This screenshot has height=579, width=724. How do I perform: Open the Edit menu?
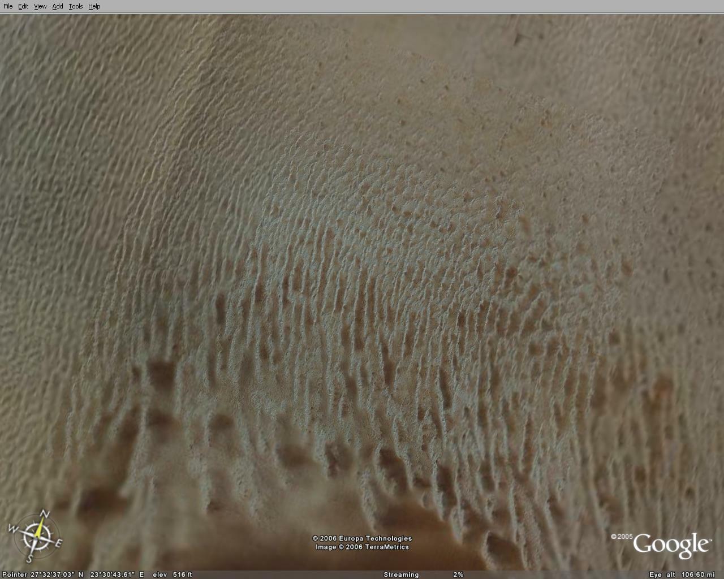pyautogui.click(x=23, y=6)
